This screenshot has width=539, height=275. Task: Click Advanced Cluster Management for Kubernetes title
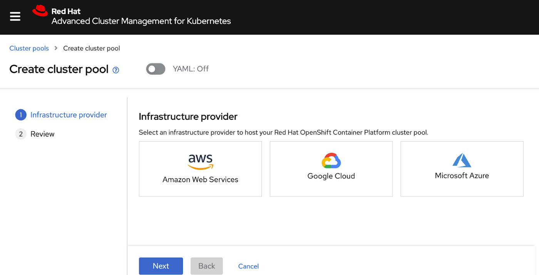[141, 21]
